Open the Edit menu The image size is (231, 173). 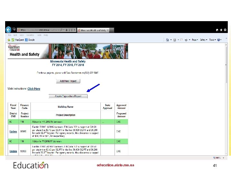click(15, 35)
